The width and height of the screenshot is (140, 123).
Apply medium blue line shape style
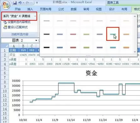60,34
